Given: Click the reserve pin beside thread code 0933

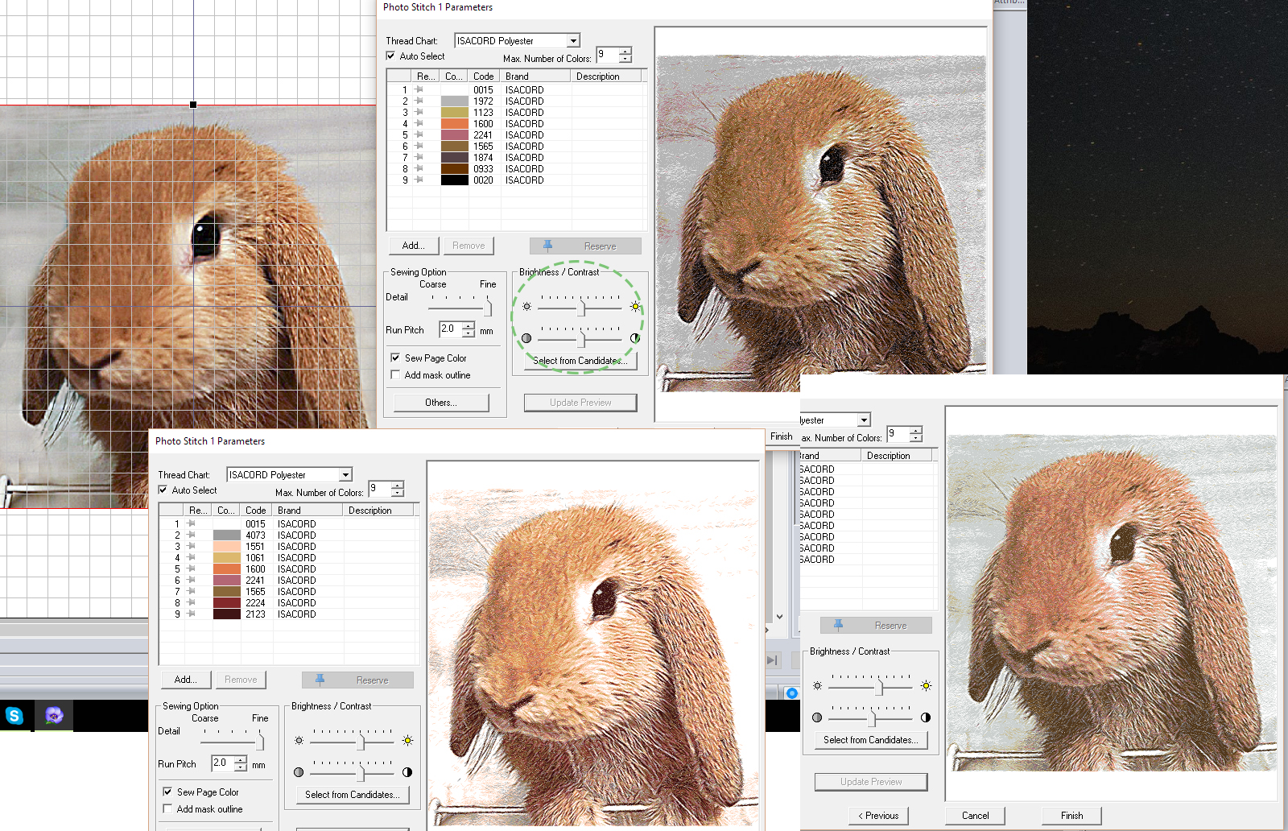Looking at the screenshot, I should tap(419, 169).
